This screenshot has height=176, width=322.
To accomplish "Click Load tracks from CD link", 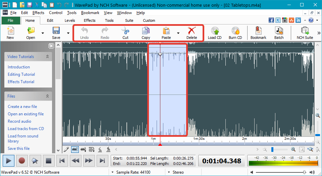I will 26,129.
